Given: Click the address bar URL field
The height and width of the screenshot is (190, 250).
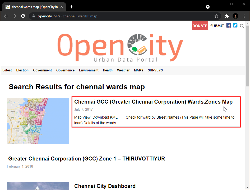Looking at the screenshot, I should [119, 16].
